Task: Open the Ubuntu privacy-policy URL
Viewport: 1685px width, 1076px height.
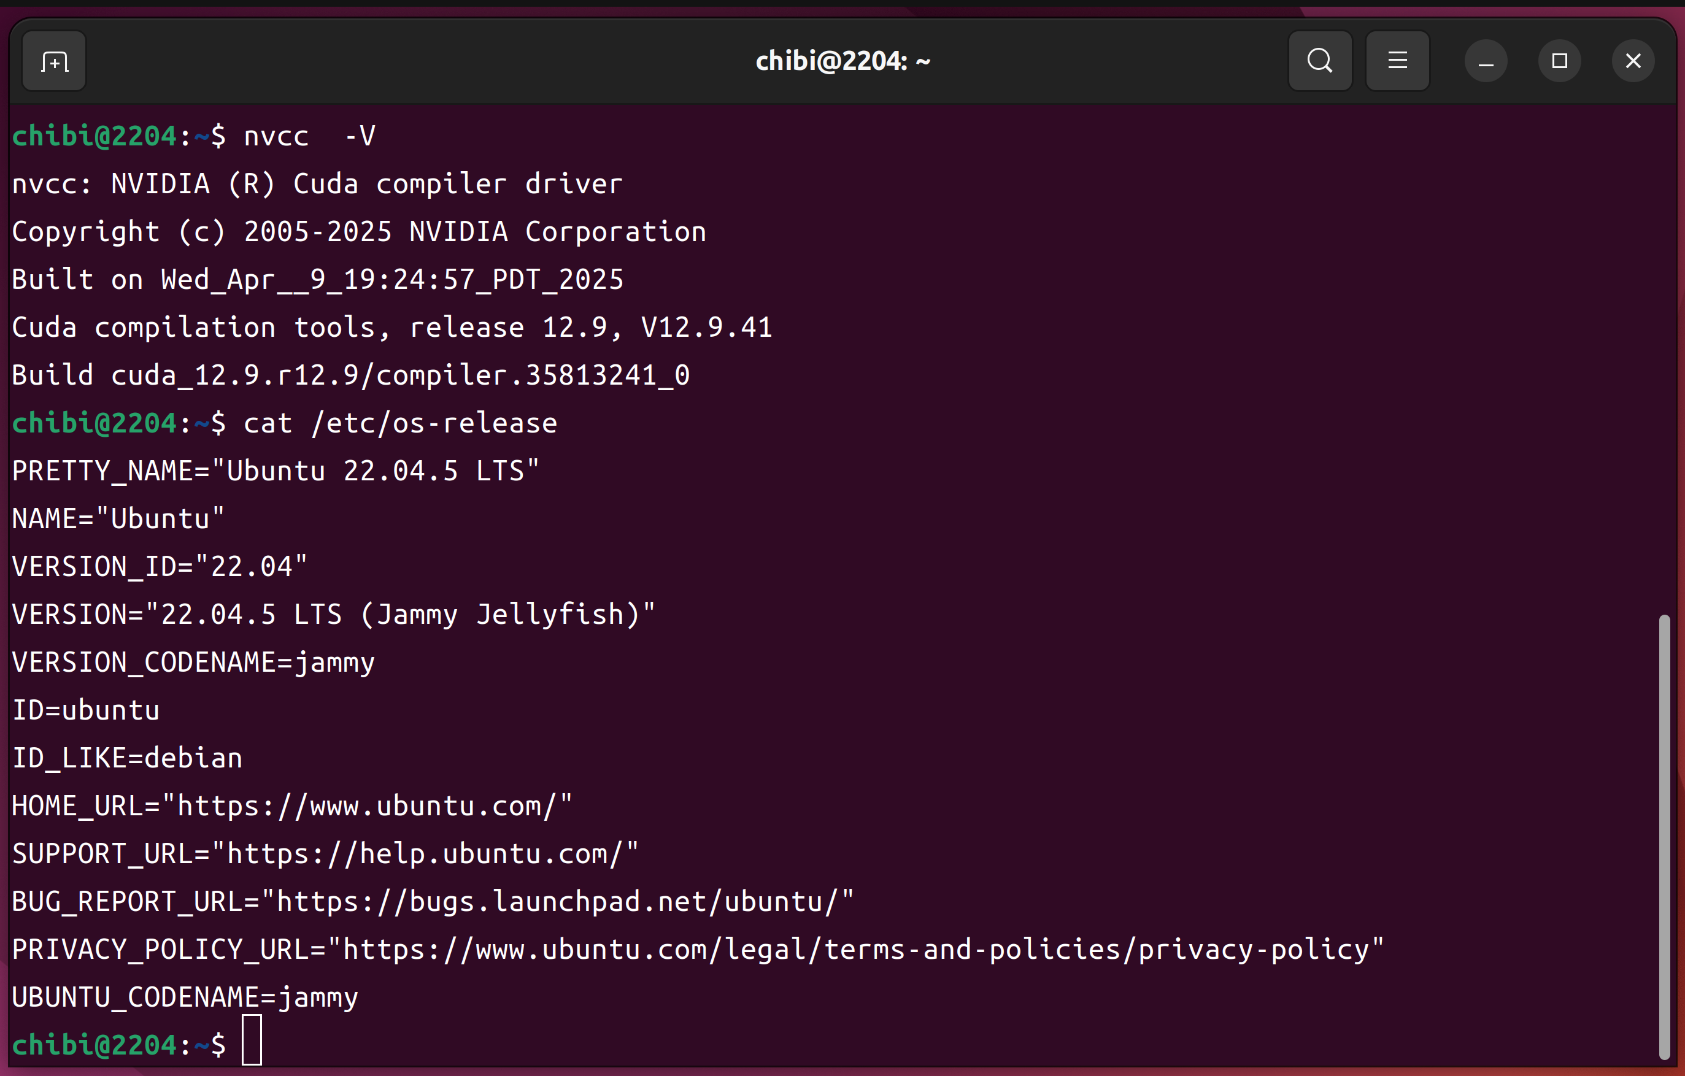Action: point(855,950)
